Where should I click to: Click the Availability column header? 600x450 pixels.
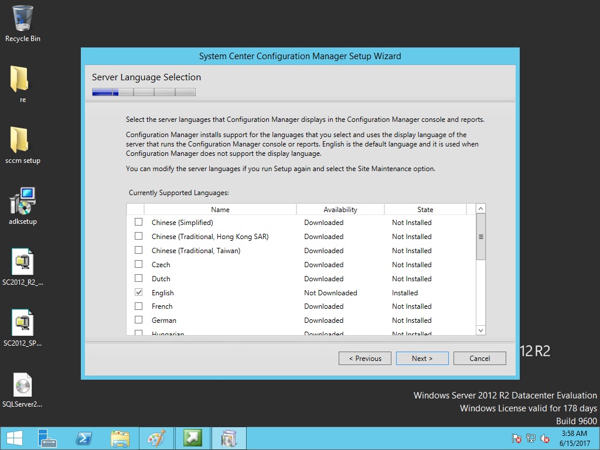pos(340,209)
